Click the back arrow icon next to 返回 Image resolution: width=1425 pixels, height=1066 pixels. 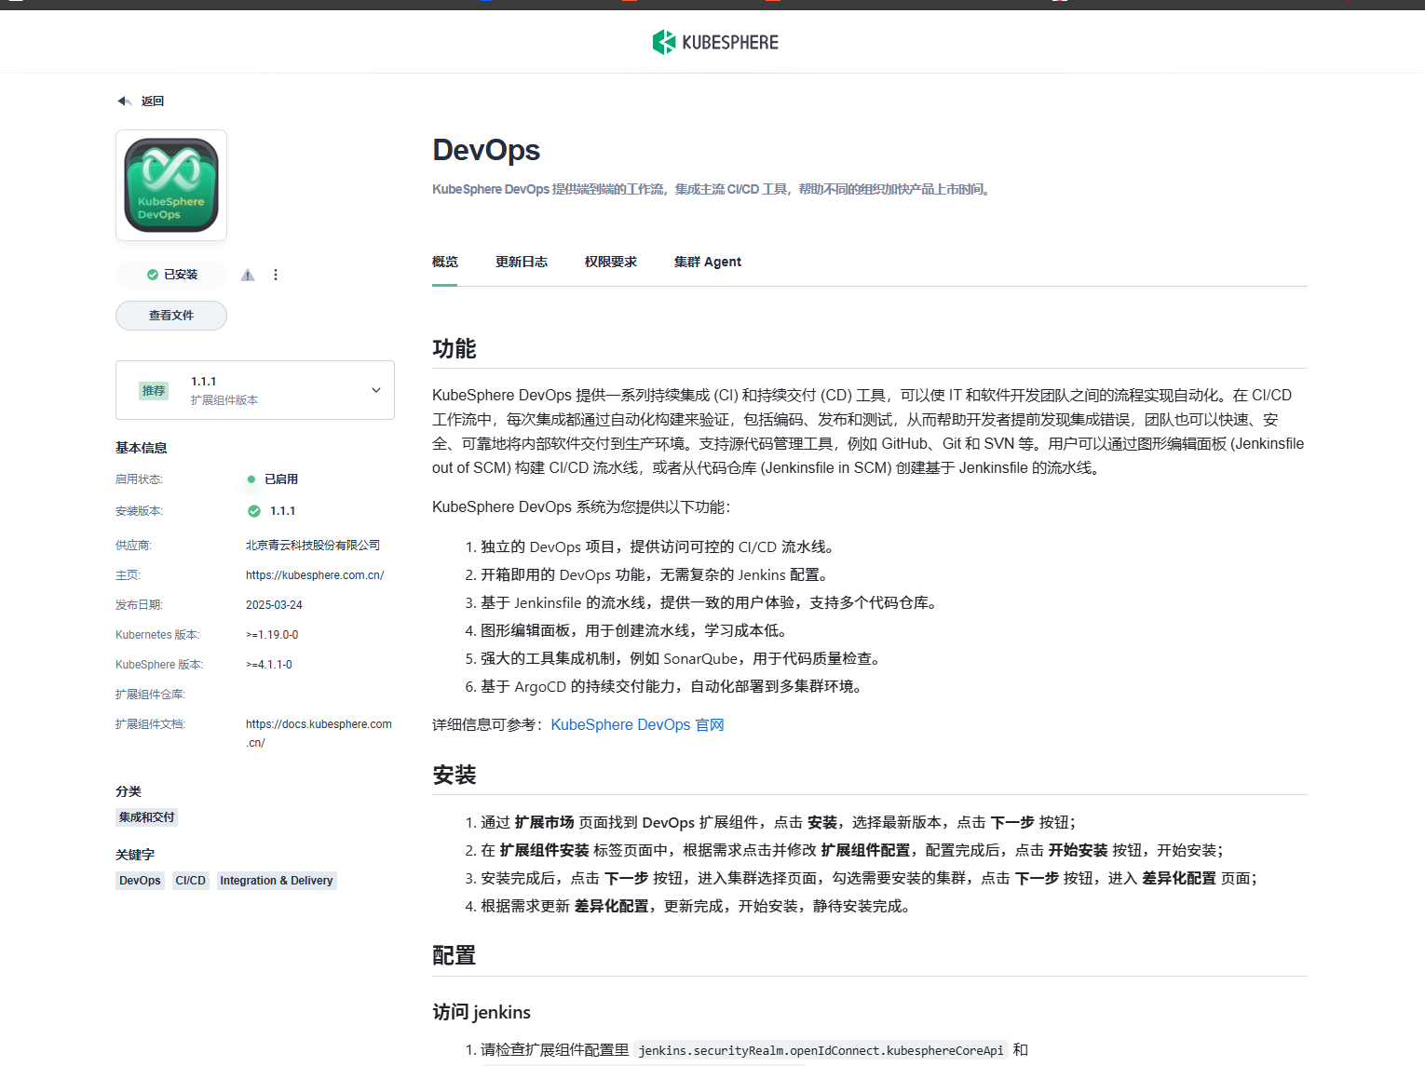coord(124,101)
